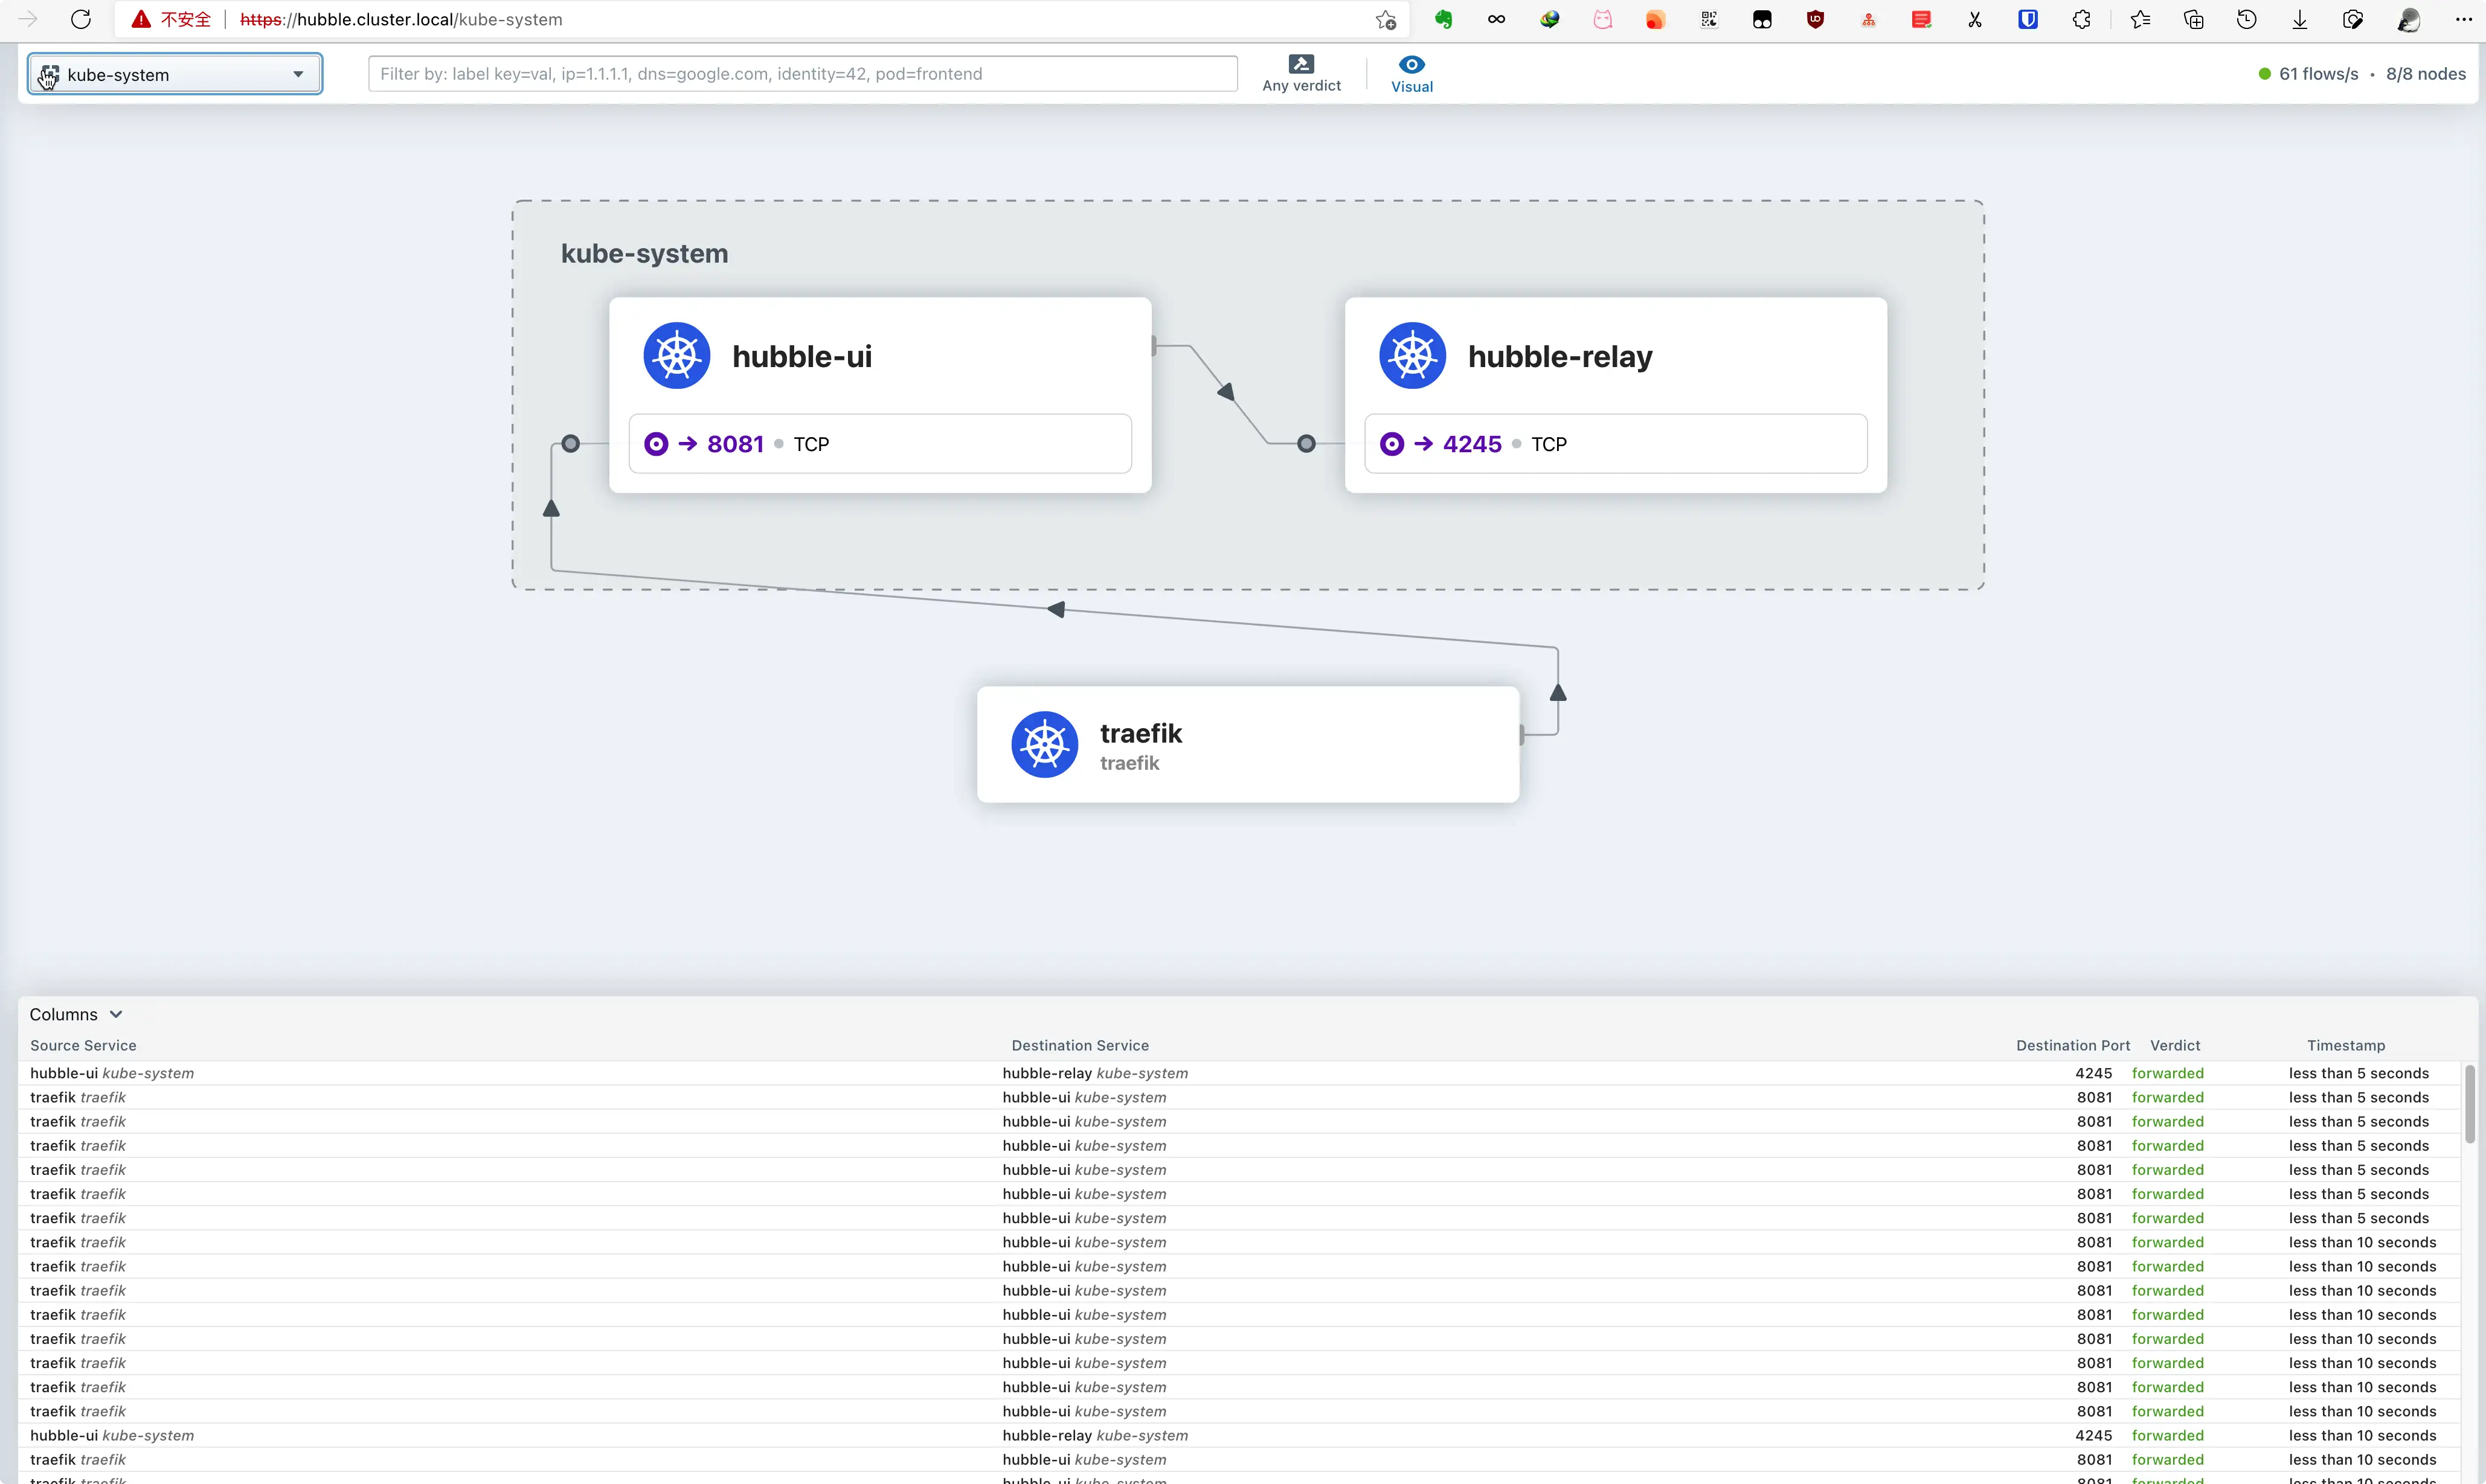The image size is (2486, 1484).
Task: Click the hubble-relay card title
Action: click(x=1559, y=356)
